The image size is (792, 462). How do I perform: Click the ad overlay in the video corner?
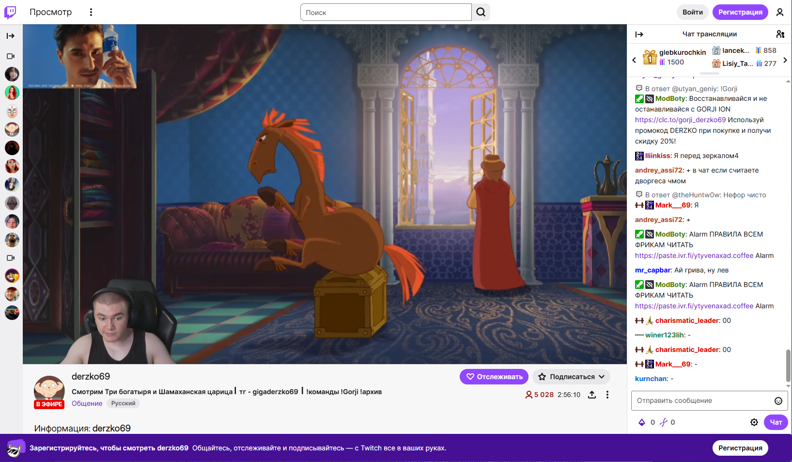[80, 56]
